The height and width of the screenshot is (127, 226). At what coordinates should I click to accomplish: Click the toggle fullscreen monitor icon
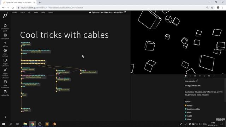(x=5, y=60)
